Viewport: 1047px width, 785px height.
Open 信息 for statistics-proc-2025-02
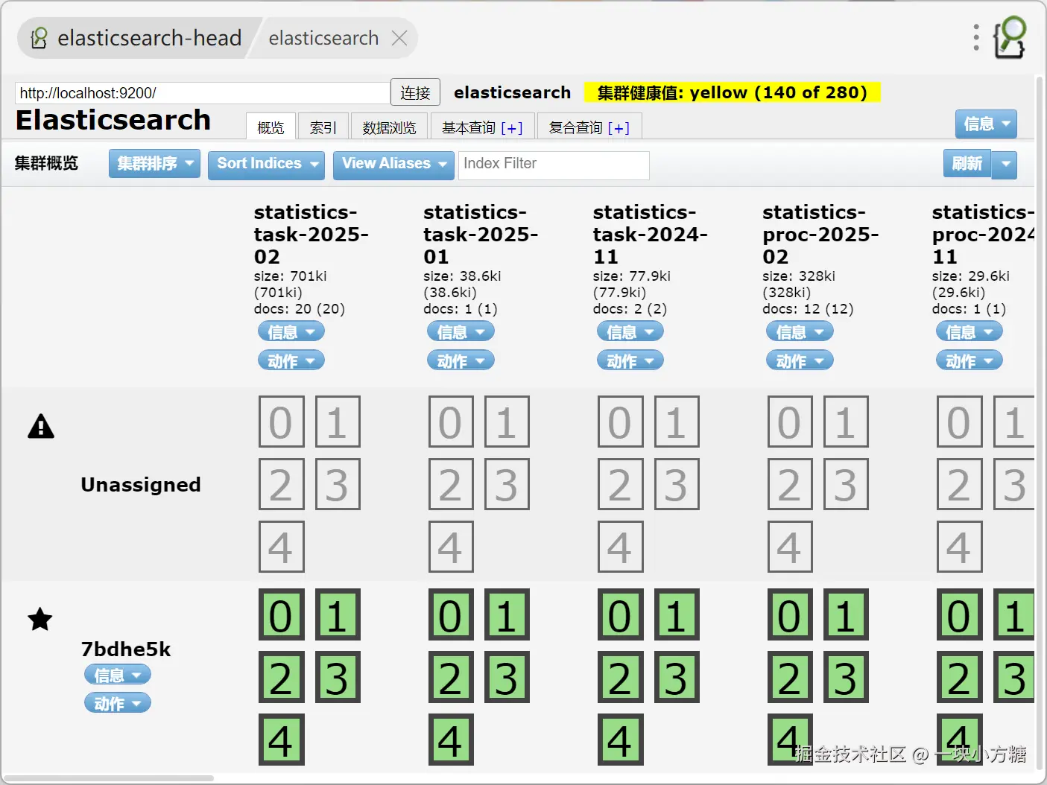pos(800,331)
